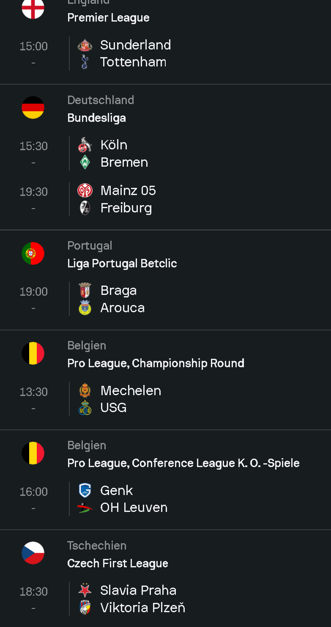Open the Premier League competition

[x=108, y=18]
